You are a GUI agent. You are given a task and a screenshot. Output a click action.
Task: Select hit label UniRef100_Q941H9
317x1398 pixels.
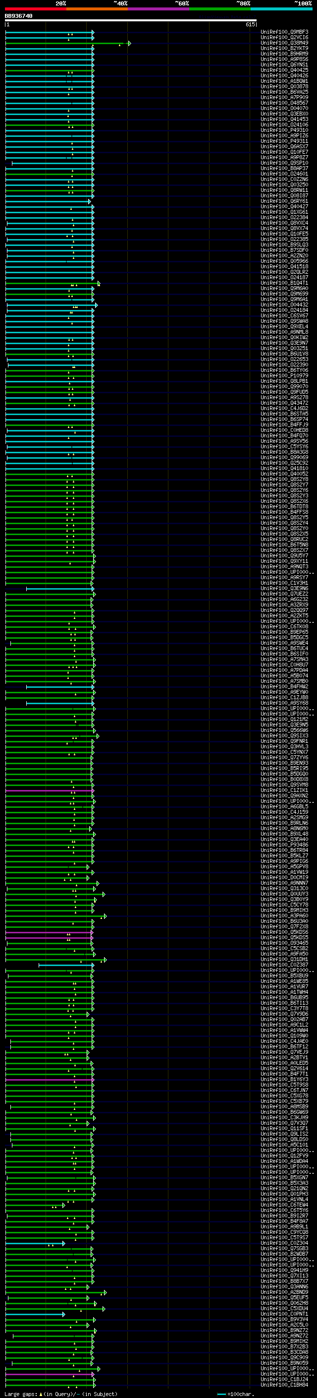284,1271
